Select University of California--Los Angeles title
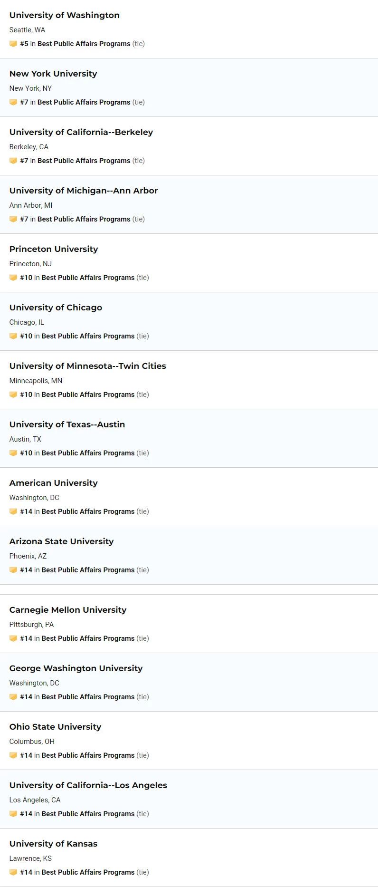This screenshot has height=887, width=378. tap(88, 785)
